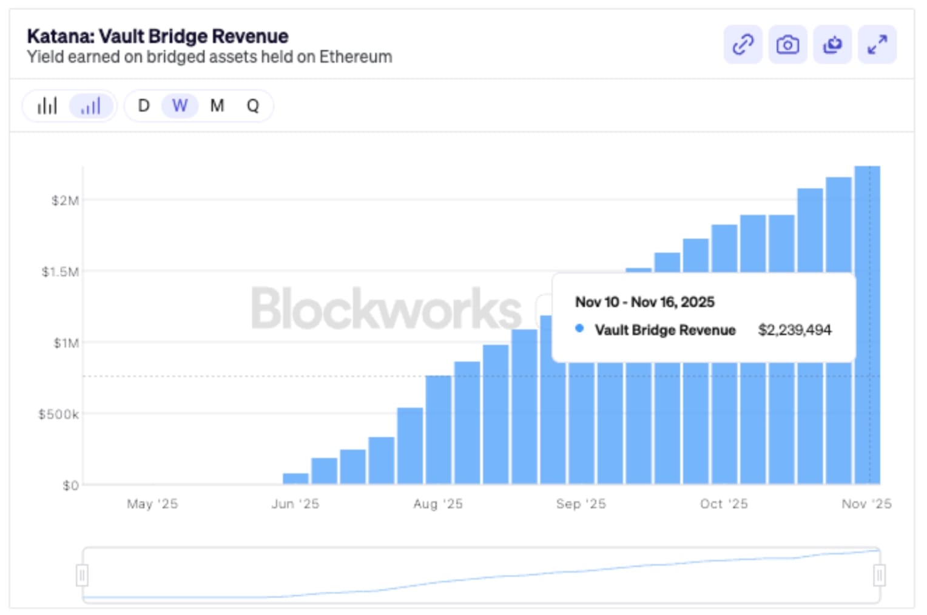Enable Monthly view with M toggle
The width and height of the screenshot is (927, 615).
point(217,106)
